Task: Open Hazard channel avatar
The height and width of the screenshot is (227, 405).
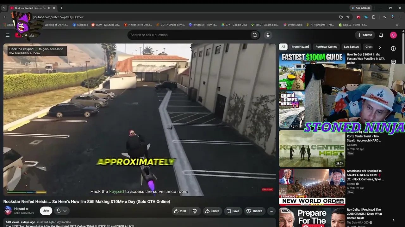Action: click(x=8, y=210)
